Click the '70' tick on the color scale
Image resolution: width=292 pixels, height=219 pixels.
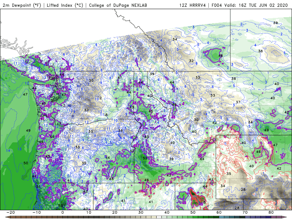pos(245,212)
